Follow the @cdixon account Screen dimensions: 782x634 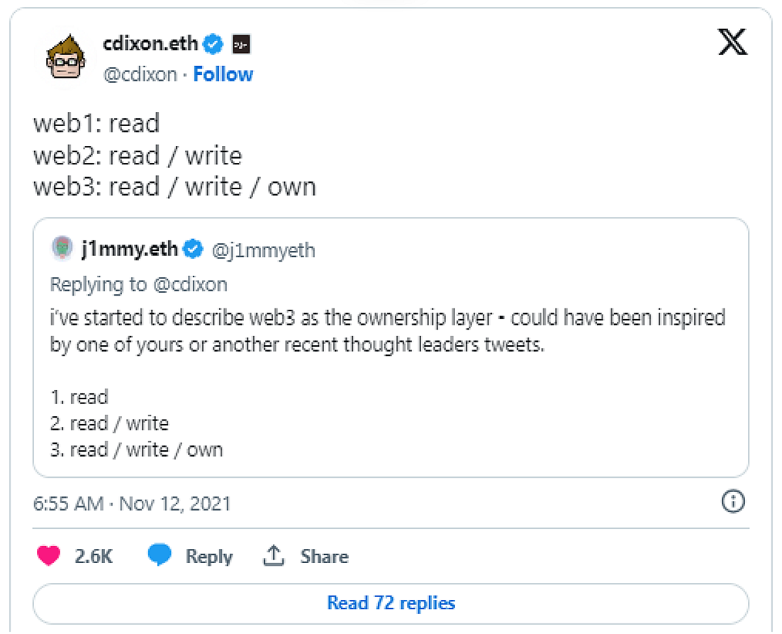pyautogui.click(x=223, y=74)
